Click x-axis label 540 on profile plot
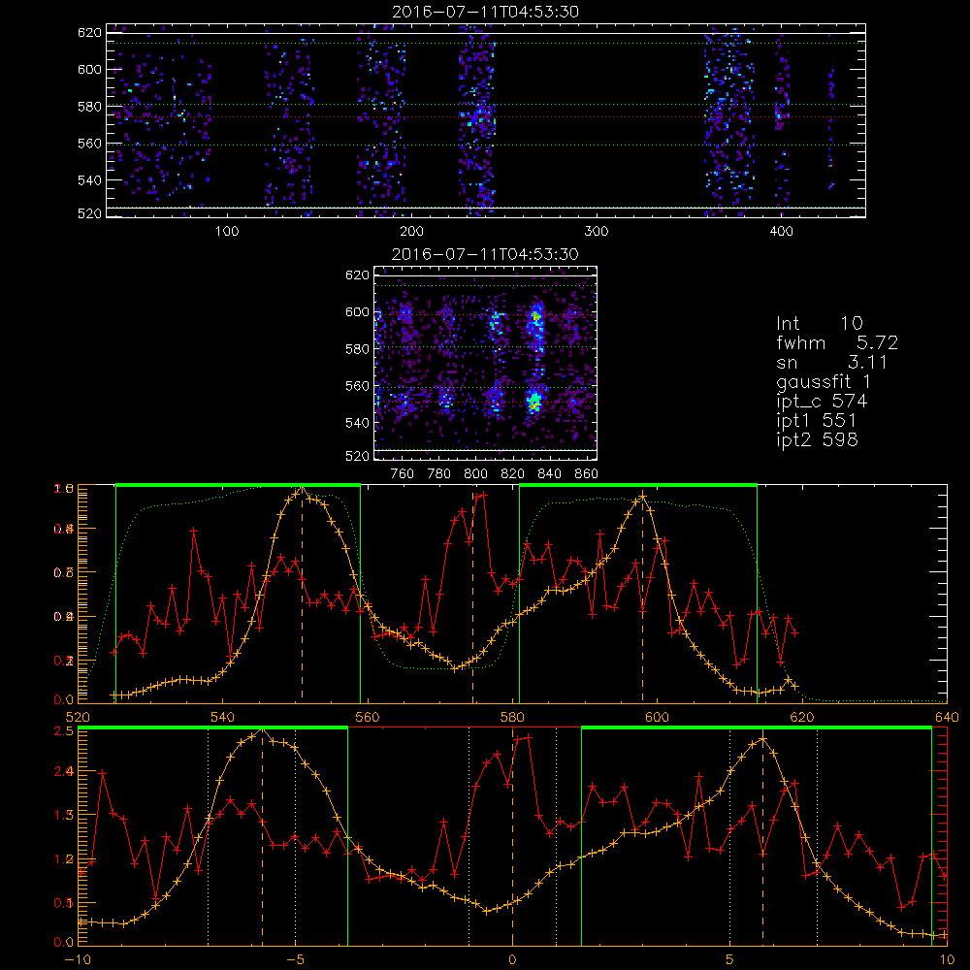This screenshot has width=970, height=970. click(x=223, y=717)
